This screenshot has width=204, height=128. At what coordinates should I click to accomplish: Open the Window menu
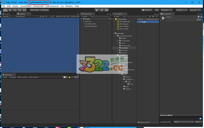[x=69, y=6]
